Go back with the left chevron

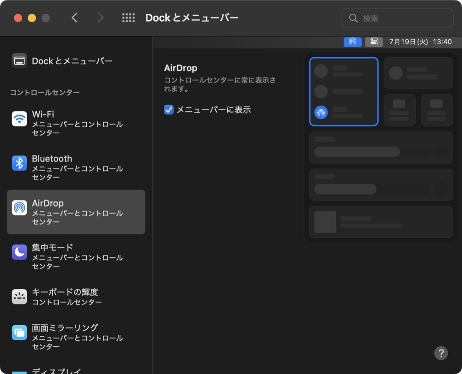(x=75, y=18)
